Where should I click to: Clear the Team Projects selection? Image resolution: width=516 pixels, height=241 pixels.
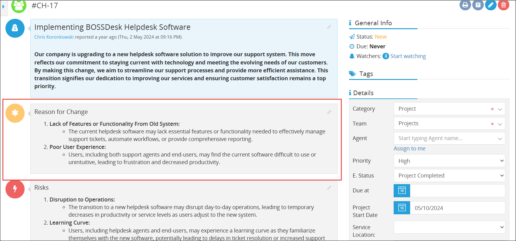492,124
